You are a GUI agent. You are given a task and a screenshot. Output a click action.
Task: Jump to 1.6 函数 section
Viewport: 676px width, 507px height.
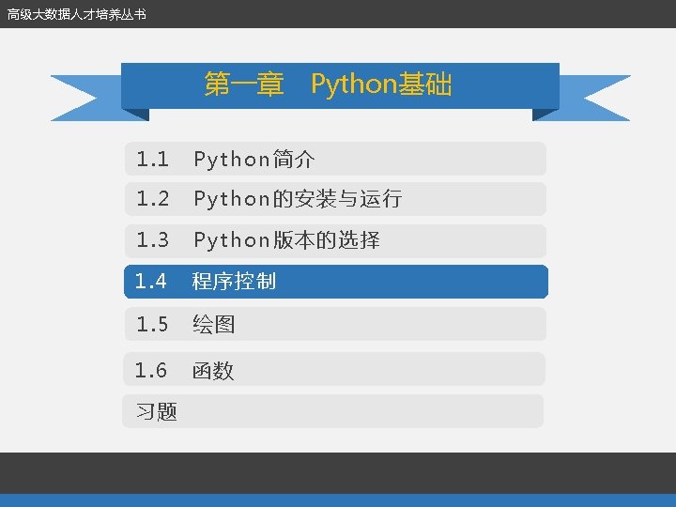pos(334,369)
